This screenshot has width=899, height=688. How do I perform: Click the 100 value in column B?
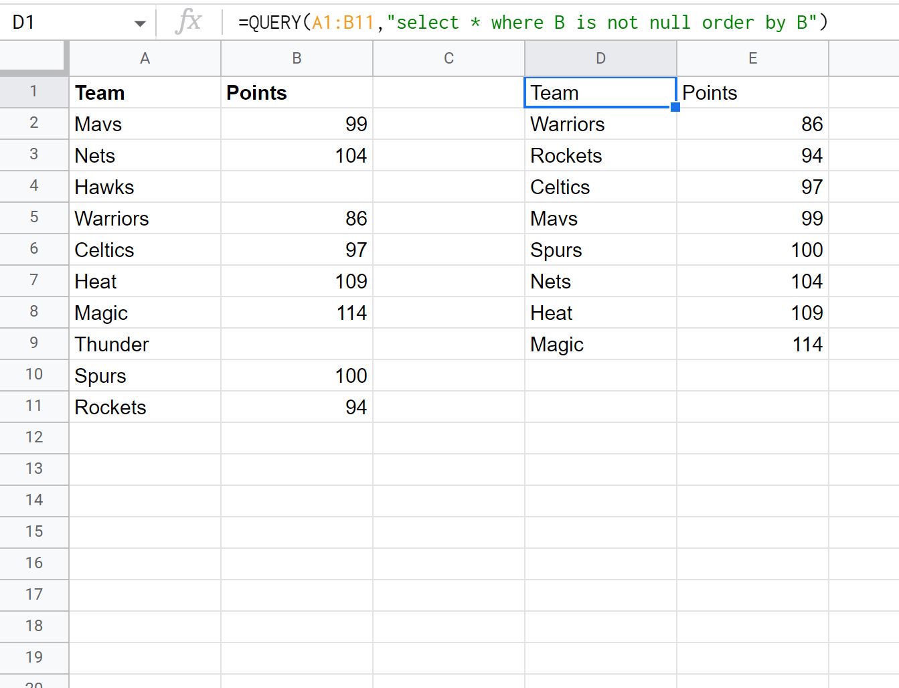(297, 375)
